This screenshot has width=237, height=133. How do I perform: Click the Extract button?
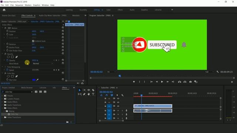coord(185,82)
